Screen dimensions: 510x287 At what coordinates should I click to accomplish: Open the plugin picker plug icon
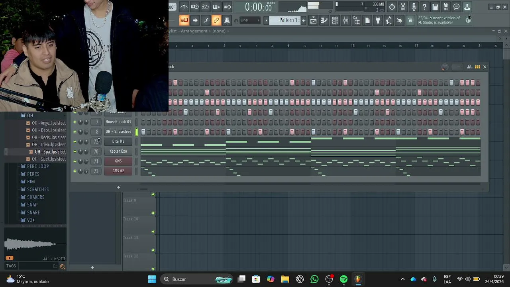[x=378, y=20]
